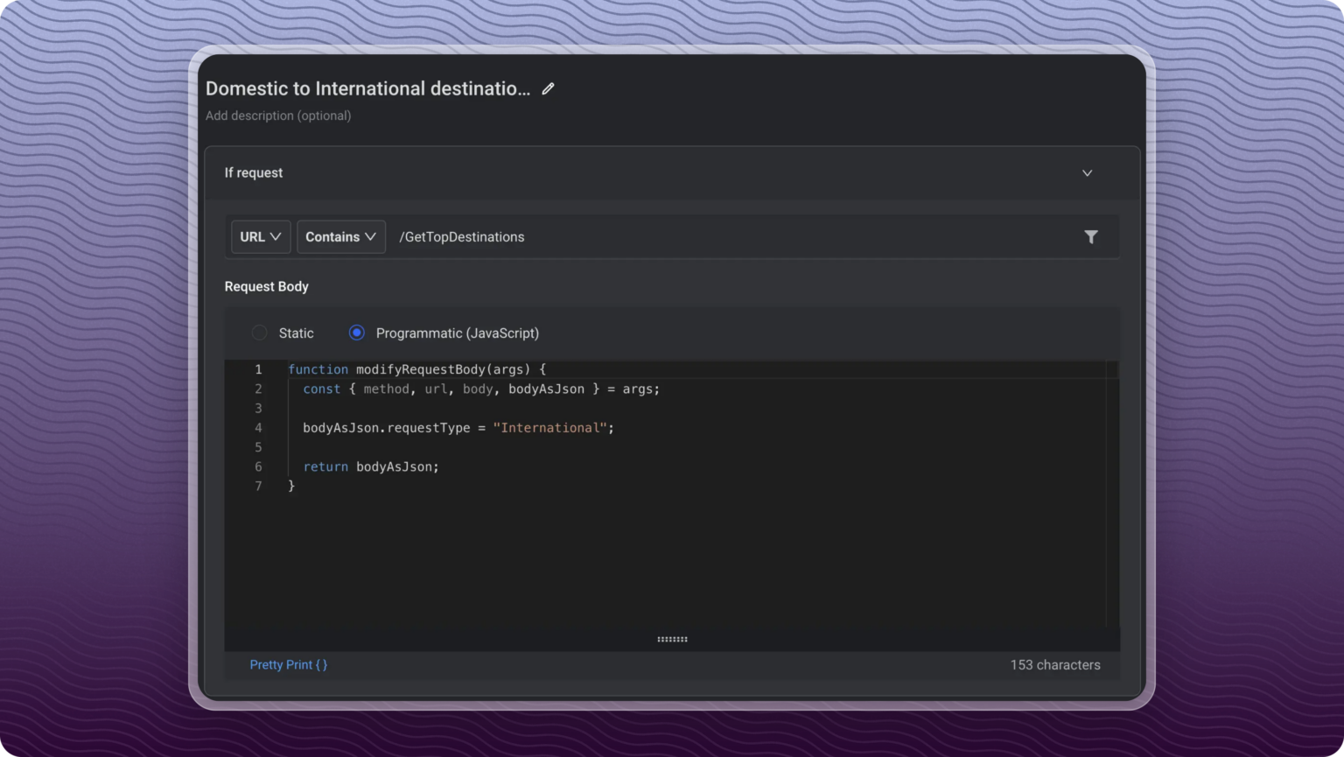Image resolution: width=1344 pixels, height=757 pixels.
Task: Click line number 4 in the editor
Action: pyautogui.click(x=258, y=428)
